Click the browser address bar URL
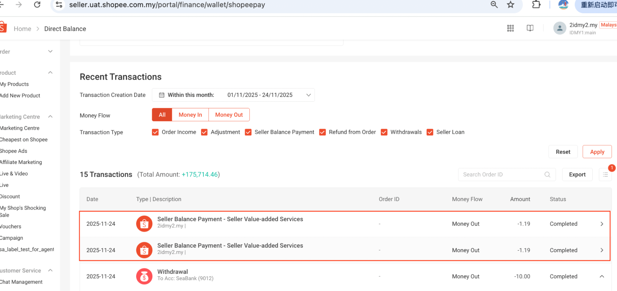Screen dimensions: 617x291 point(167,5)
